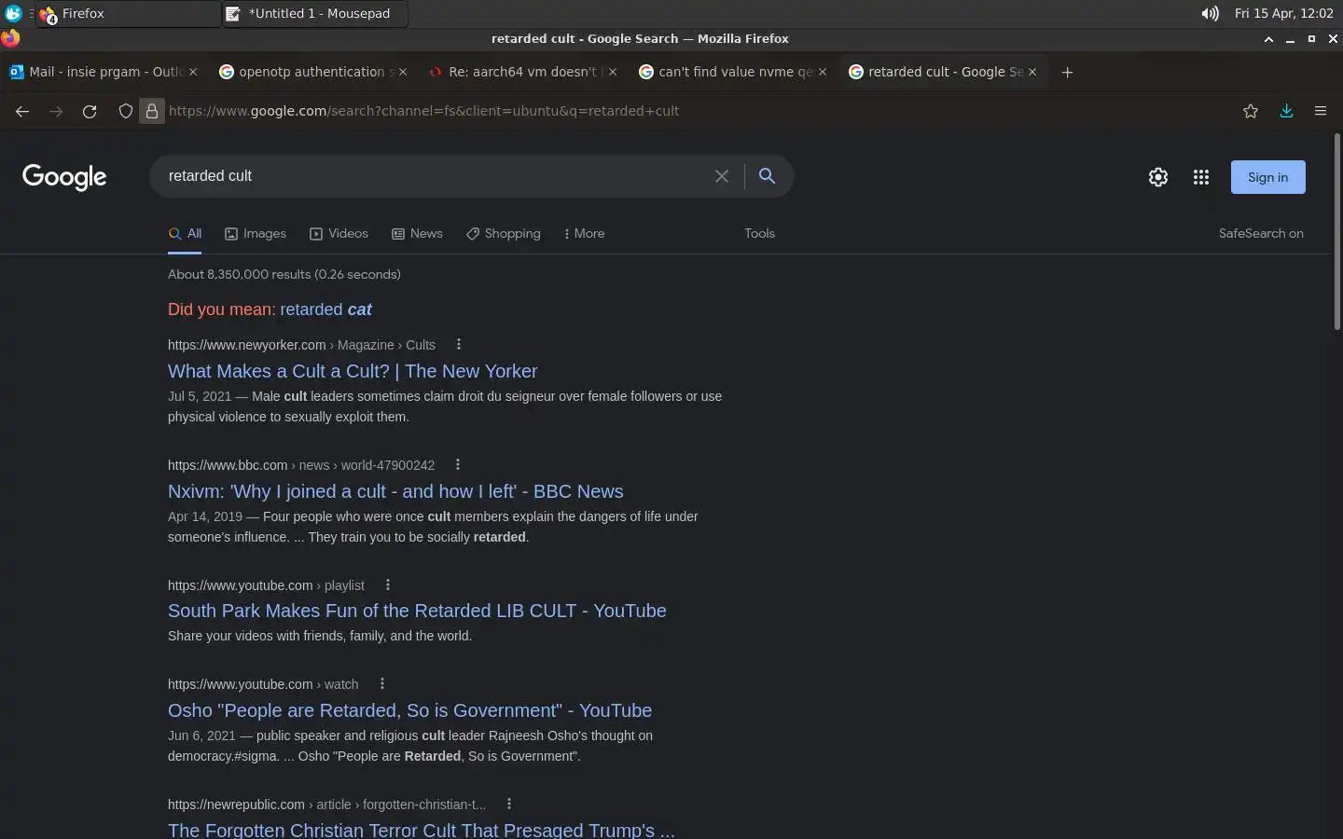Click the Google logo
The width and height of the screenshot is (1343, 839).
(x=64, y=177)
